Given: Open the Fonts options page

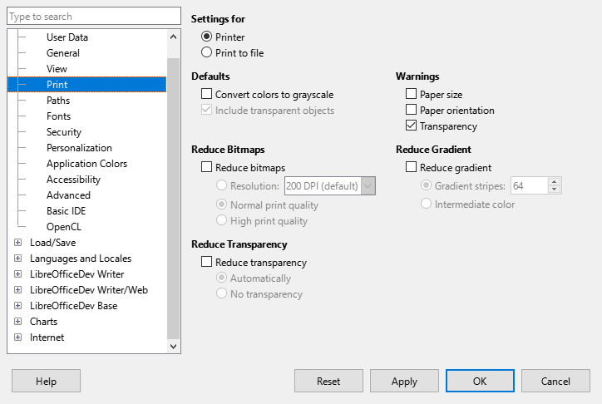Looking at the screenshot, I should tap(58, 116).
